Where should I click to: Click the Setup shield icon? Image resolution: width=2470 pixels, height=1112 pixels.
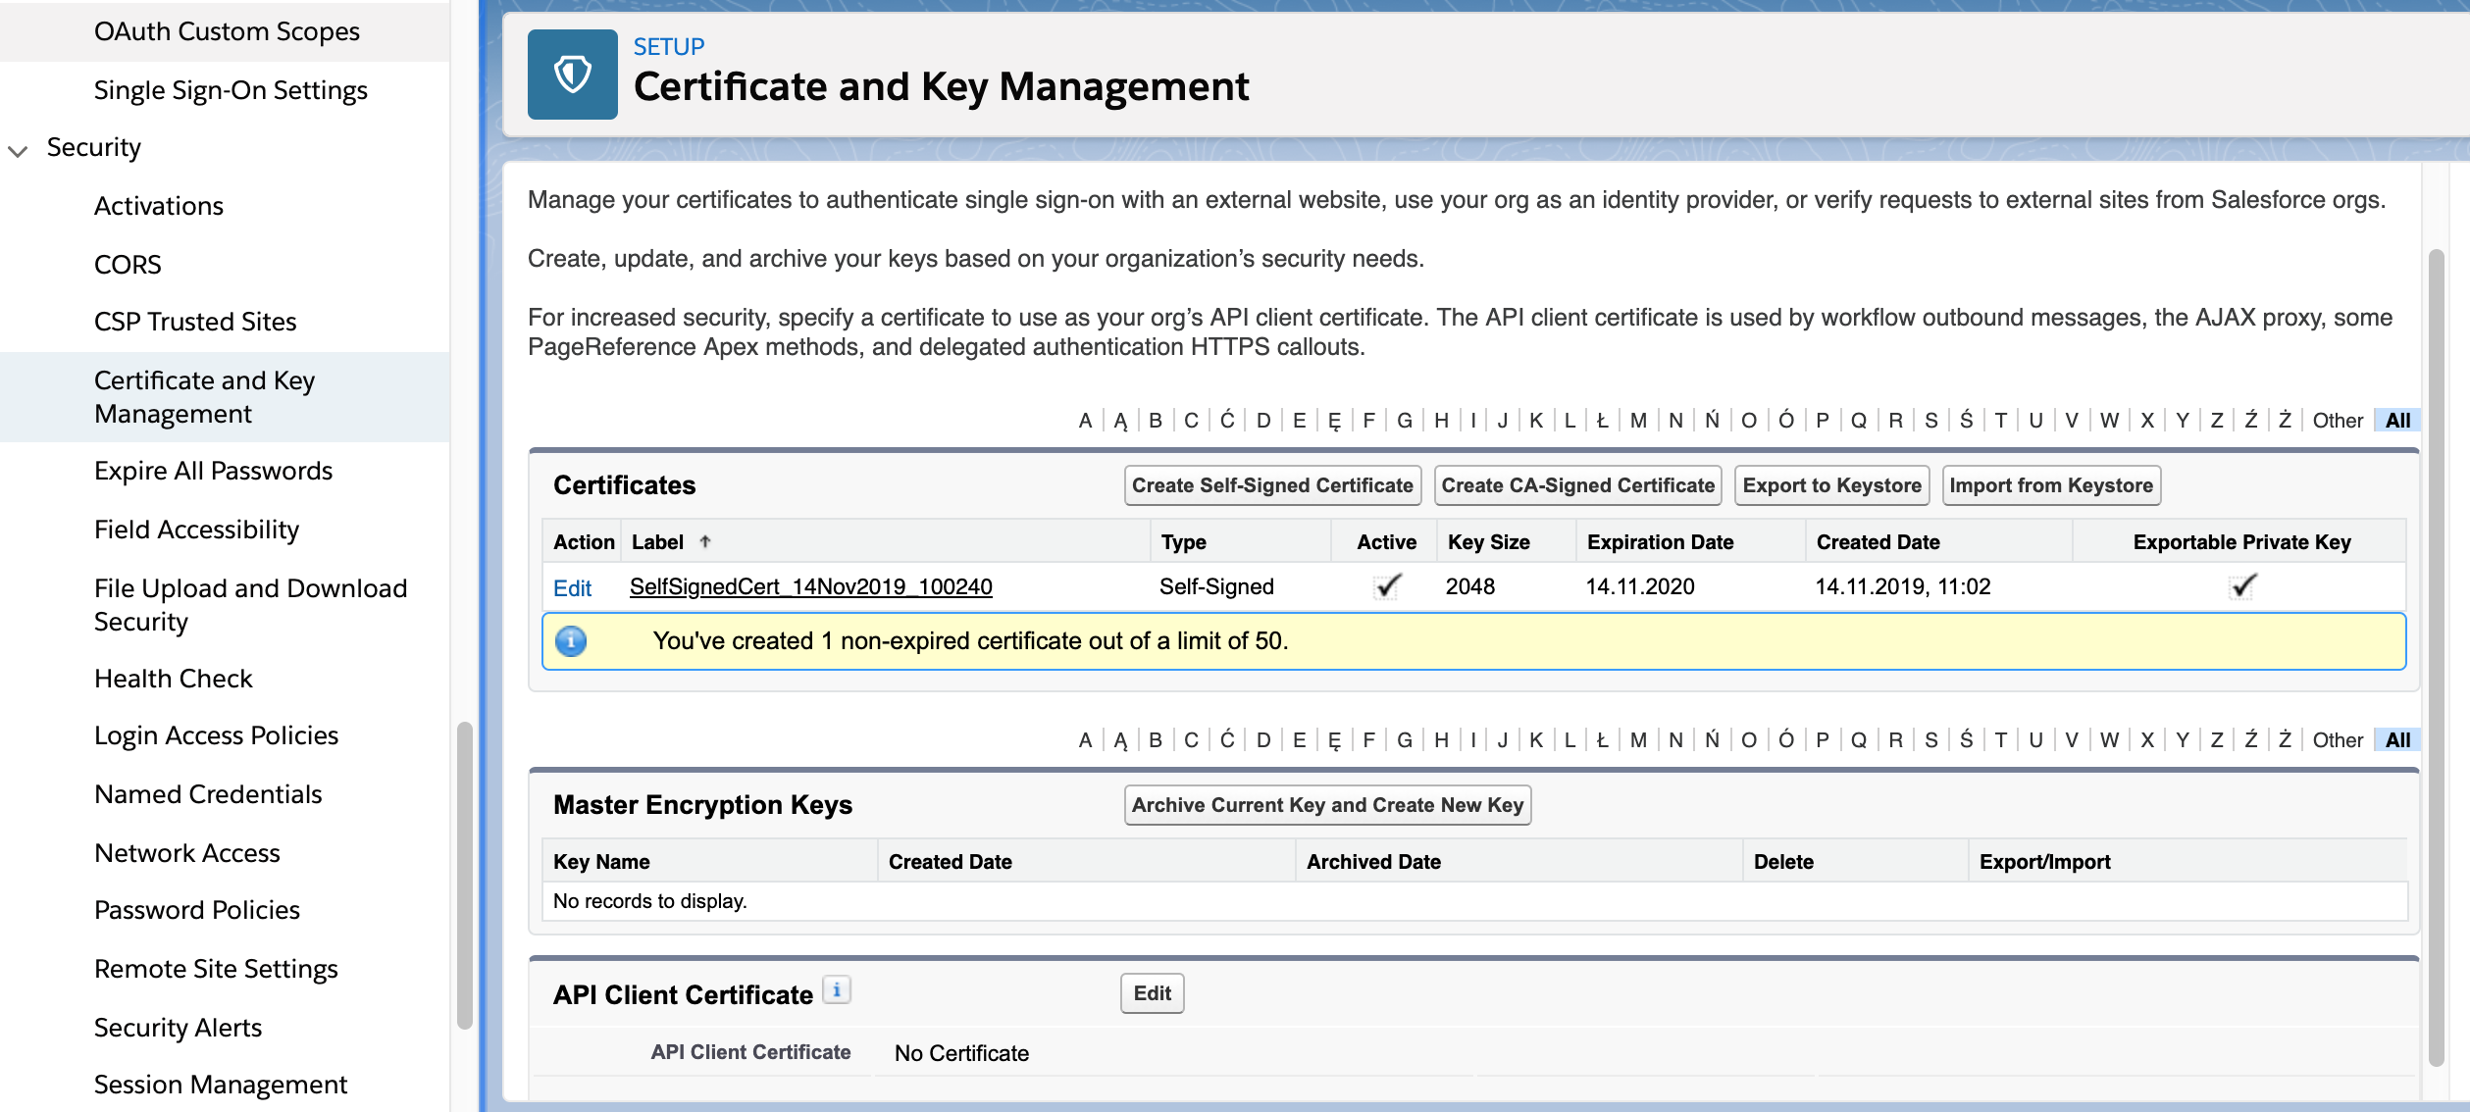point(572,75)
